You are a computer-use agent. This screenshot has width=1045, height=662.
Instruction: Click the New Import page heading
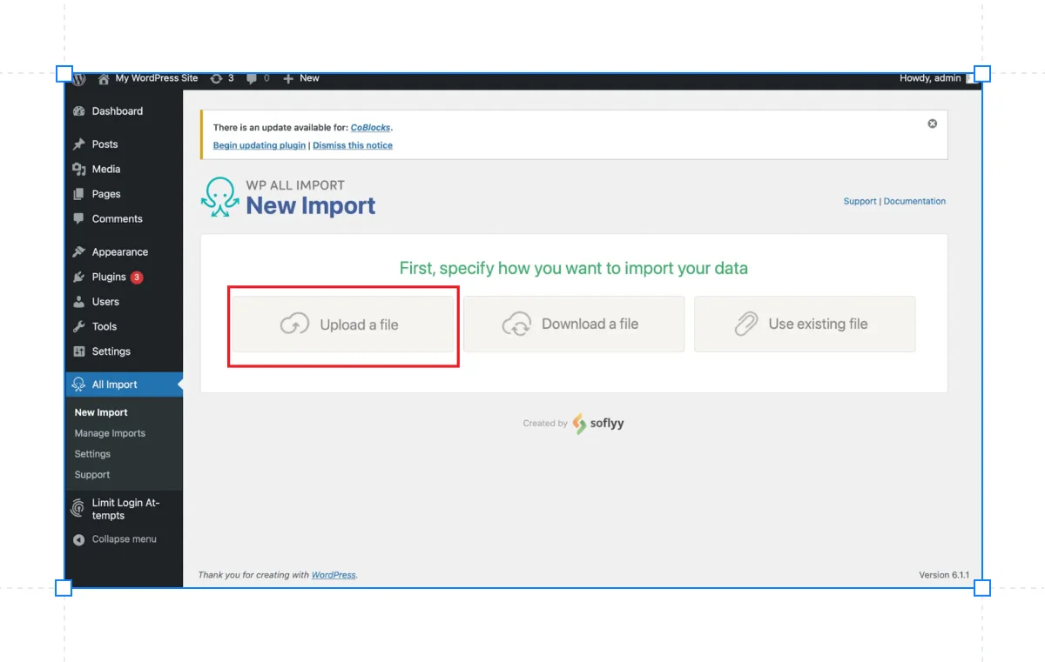click(311, 206)
